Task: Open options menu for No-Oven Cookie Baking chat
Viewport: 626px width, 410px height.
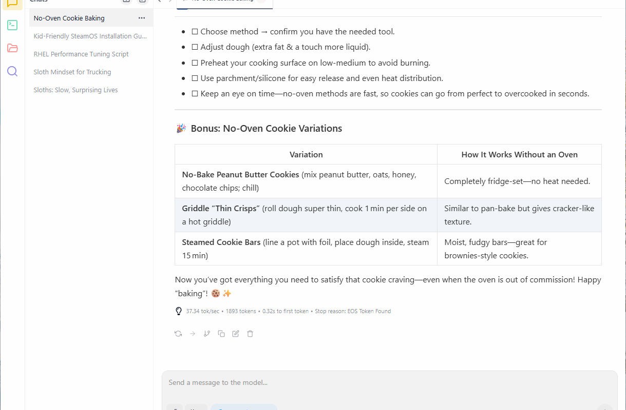Action: tap(142, 18)
